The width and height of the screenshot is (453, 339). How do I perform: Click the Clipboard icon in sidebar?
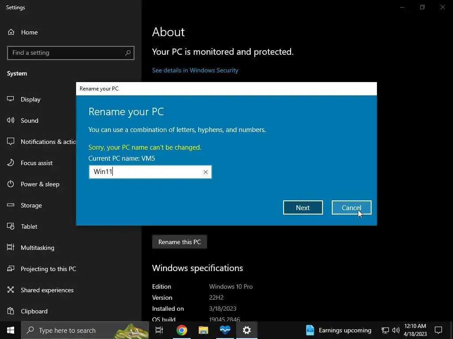pos(11,311)
